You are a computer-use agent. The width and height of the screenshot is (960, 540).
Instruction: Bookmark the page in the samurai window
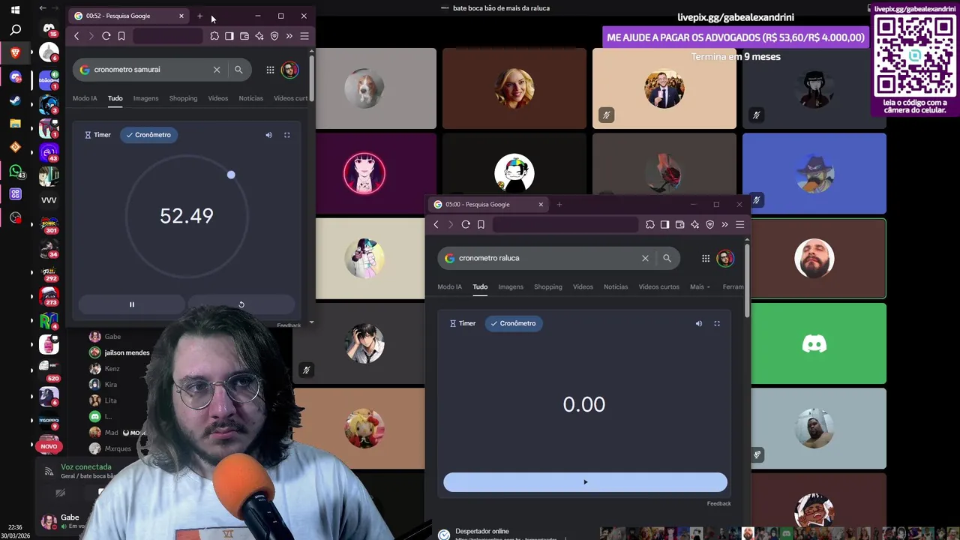coord(121,36)
